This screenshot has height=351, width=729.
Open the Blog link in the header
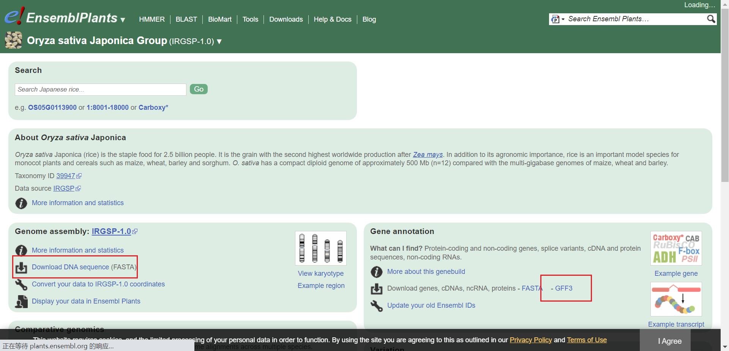pyautogui.click(x=369, y=19)
